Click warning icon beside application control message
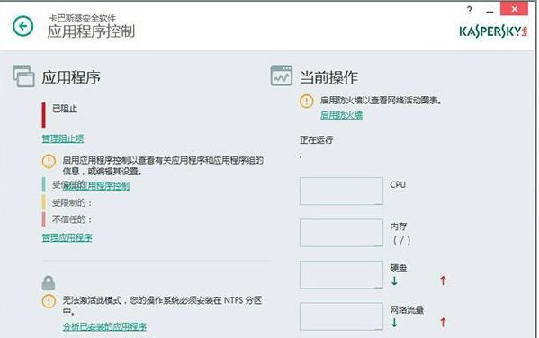Viewport: 539px width, 338px height. tap(49, 161)
